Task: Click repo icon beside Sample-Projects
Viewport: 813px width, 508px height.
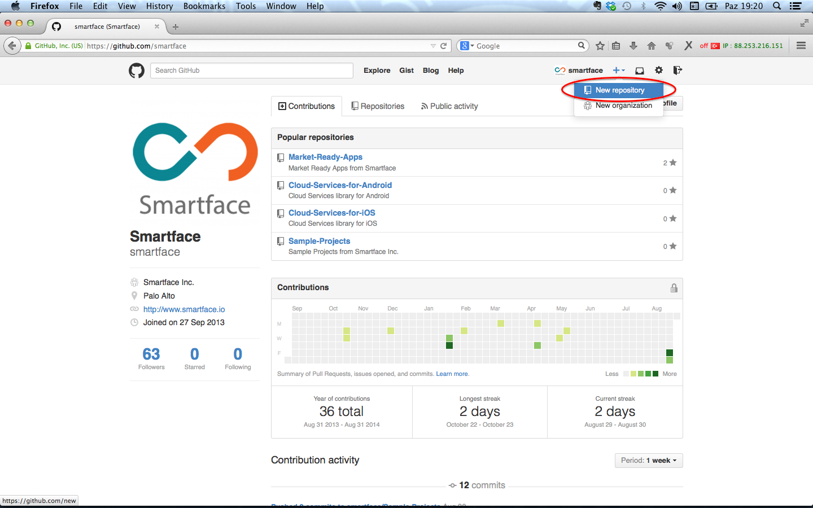Action: [x=281, y=242]
